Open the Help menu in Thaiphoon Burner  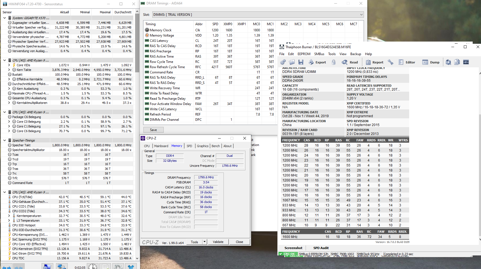368,54
